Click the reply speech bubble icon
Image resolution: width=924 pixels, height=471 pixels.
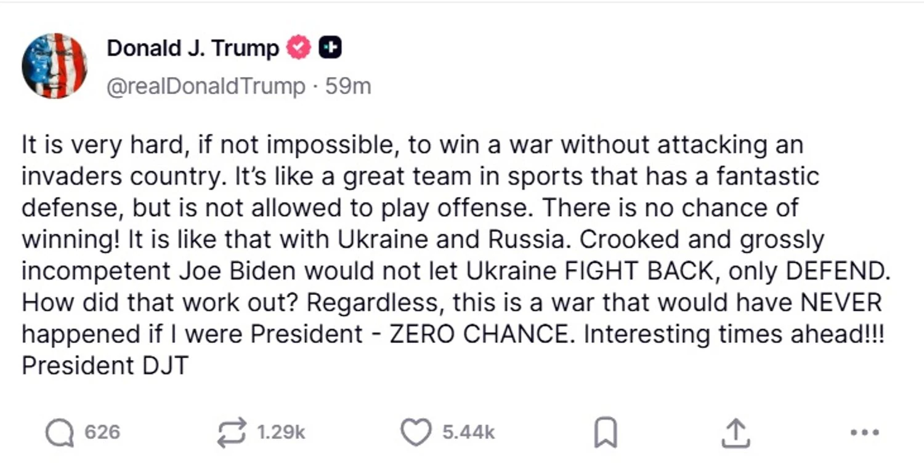pos(59,432)
